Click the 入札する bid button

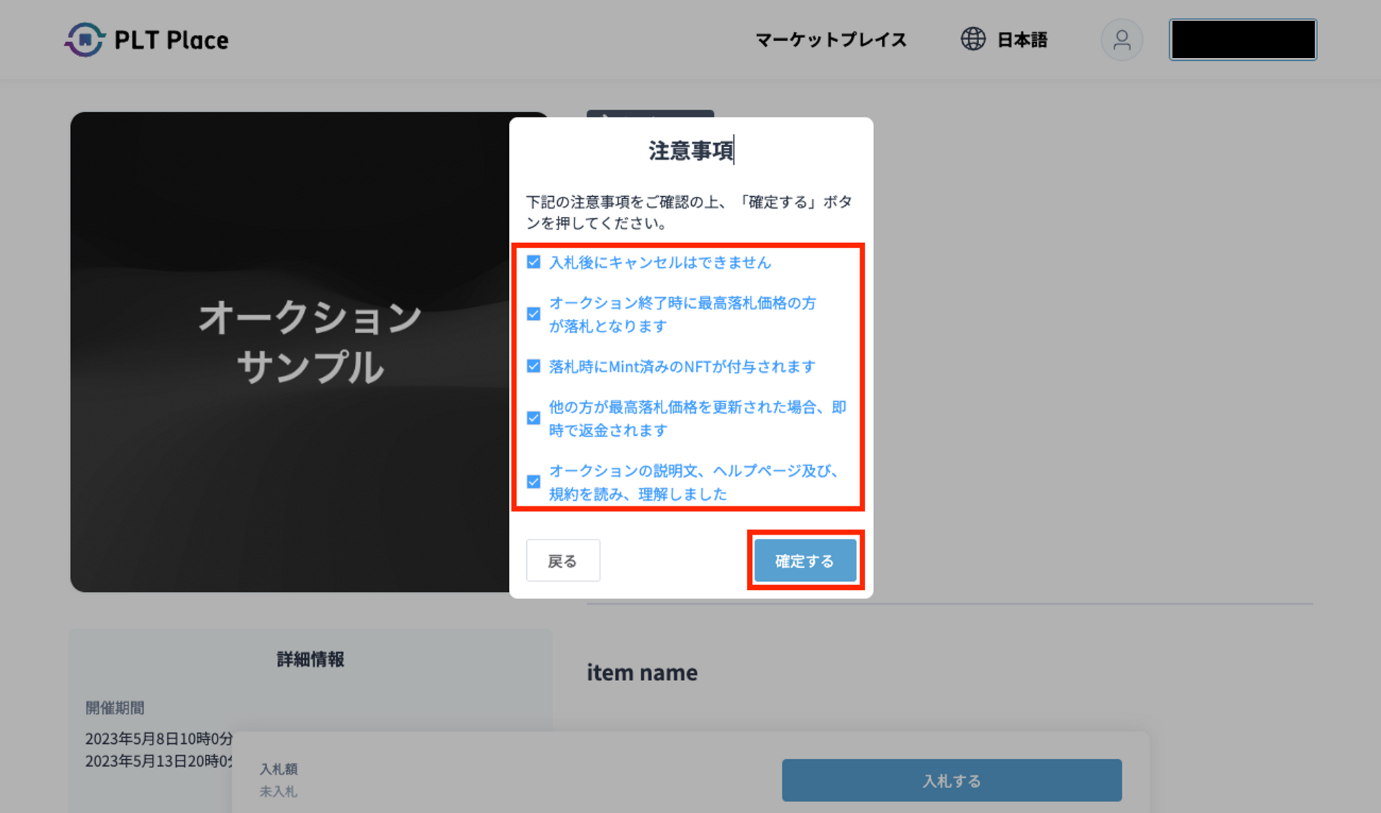pyautogui.click(x=951, y=781)
